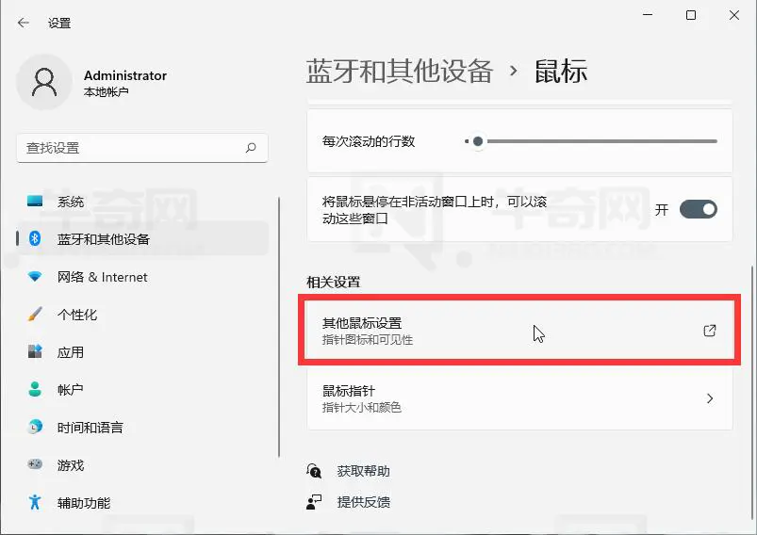Image resolution: width=757 pixels, height=535 pixels.
Task: Open 帐户 settings category
Action: point(142,389)
